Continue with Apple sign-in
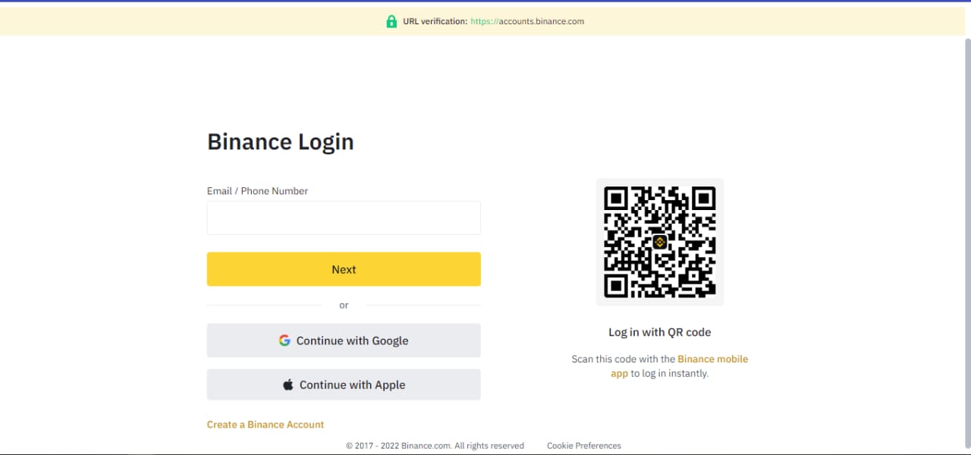 coord(344,384)
